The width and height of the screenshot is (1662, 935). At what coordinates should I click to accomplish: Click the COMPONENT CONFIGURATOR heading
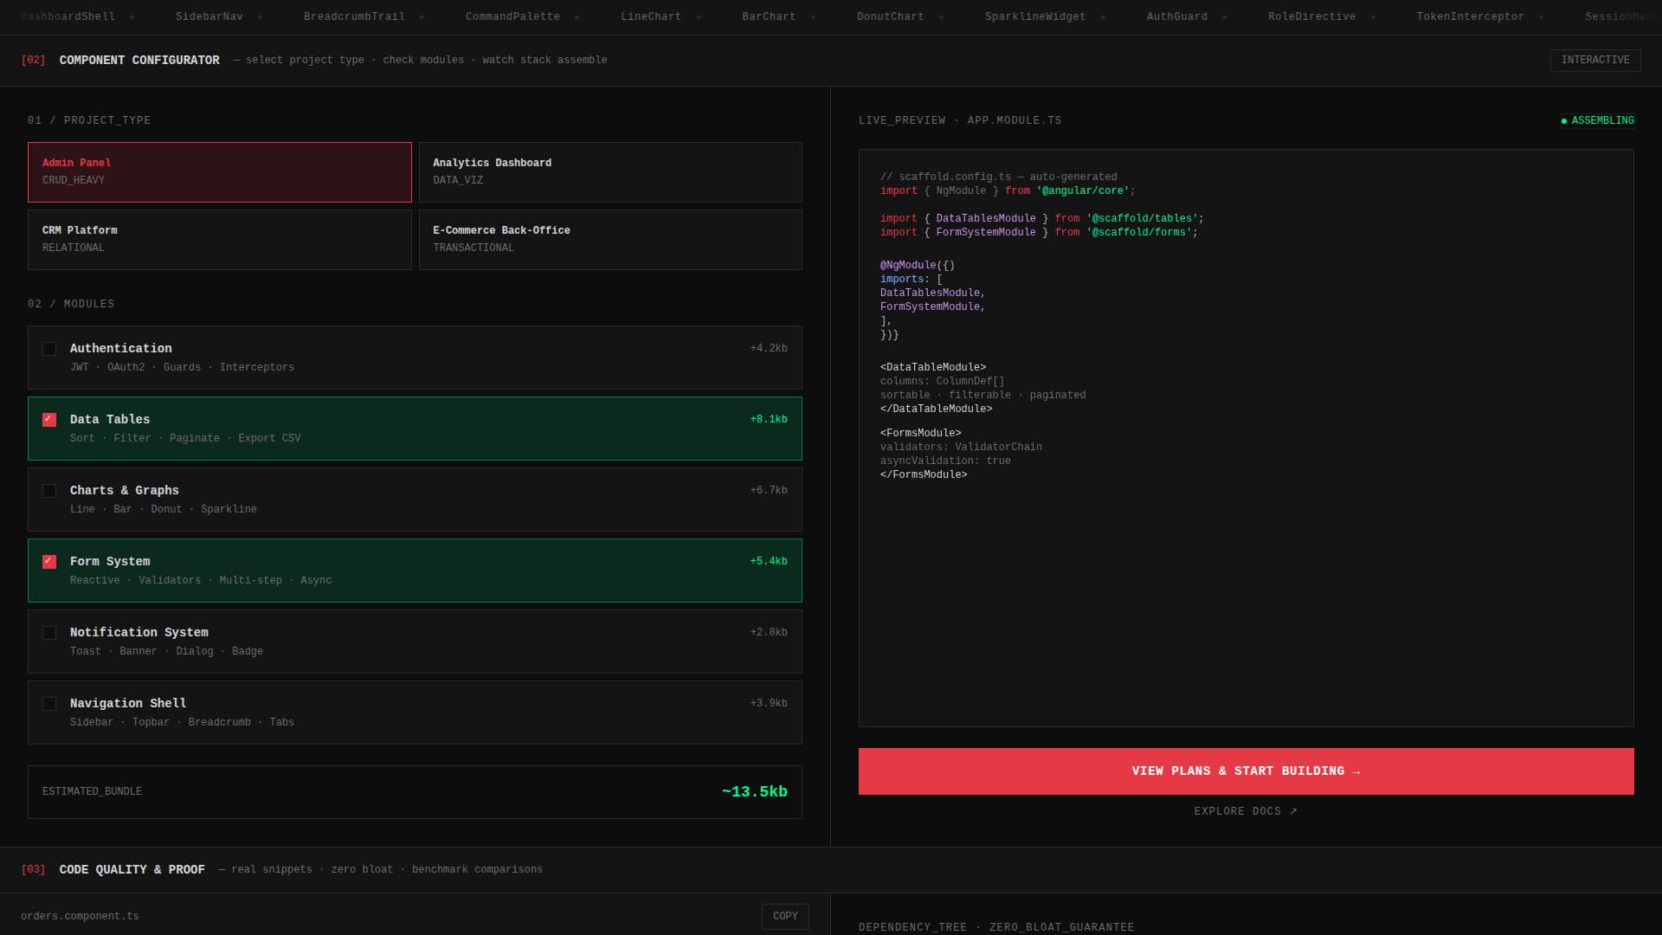click(x=139, y=61)
